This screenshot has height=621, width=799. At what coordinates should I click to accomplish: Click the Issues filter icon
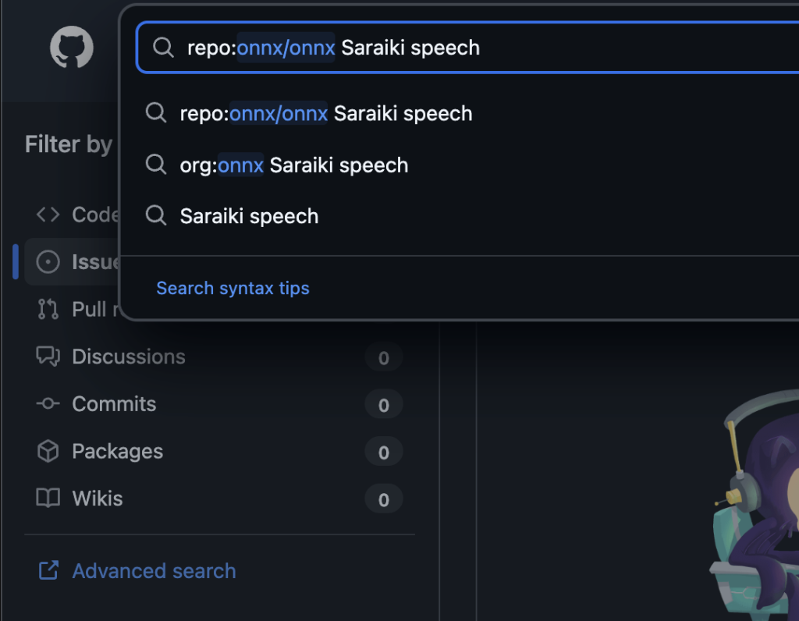point(48,262)
